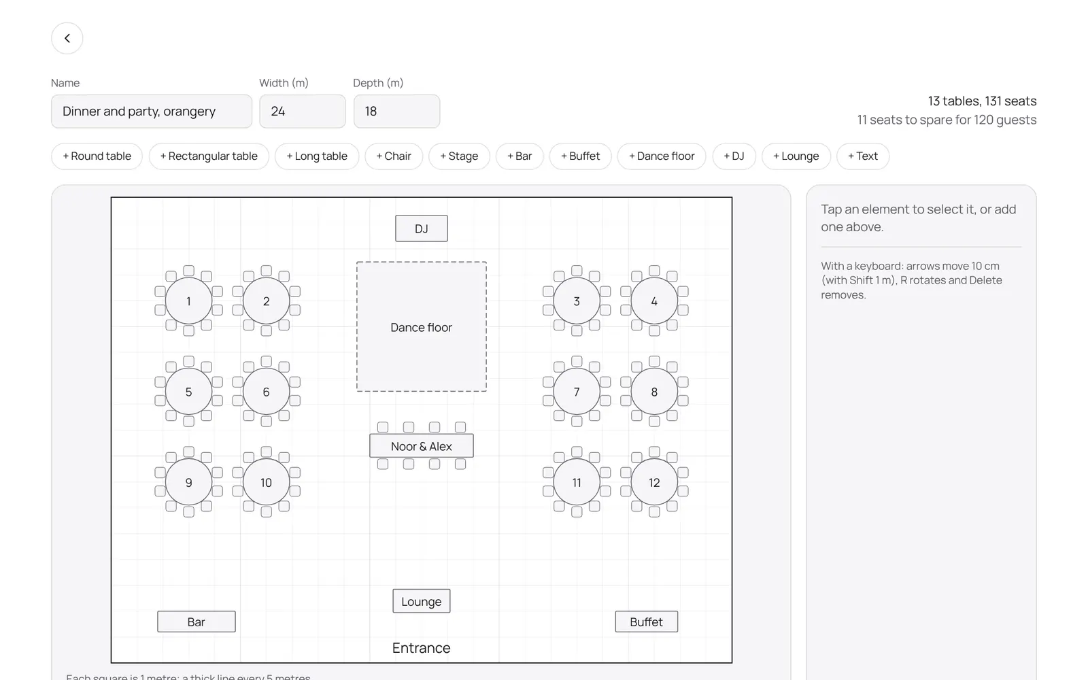Add a Chair element
Image resolution: width=1088 pixels, height=680 pixels.
pos(394,156)
